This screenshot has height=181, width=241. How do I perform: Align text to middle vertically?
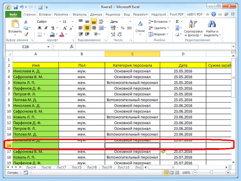(87, 21)
